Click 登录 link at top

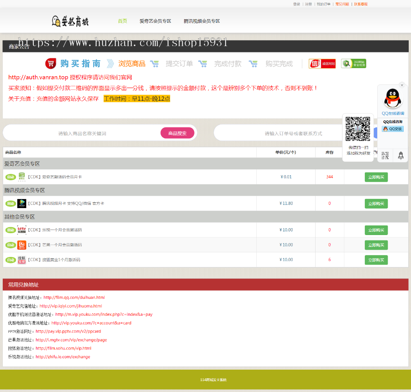(x=296, y=4)
